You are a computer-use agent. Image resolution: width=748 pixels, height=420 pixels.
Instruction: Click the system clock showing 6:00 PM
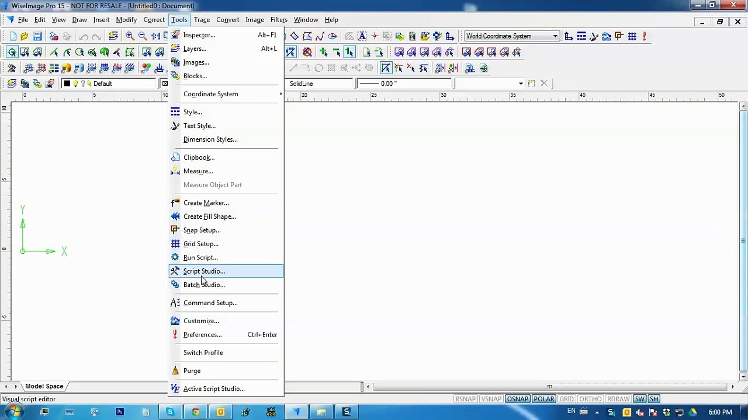click(x=720, y=412)
